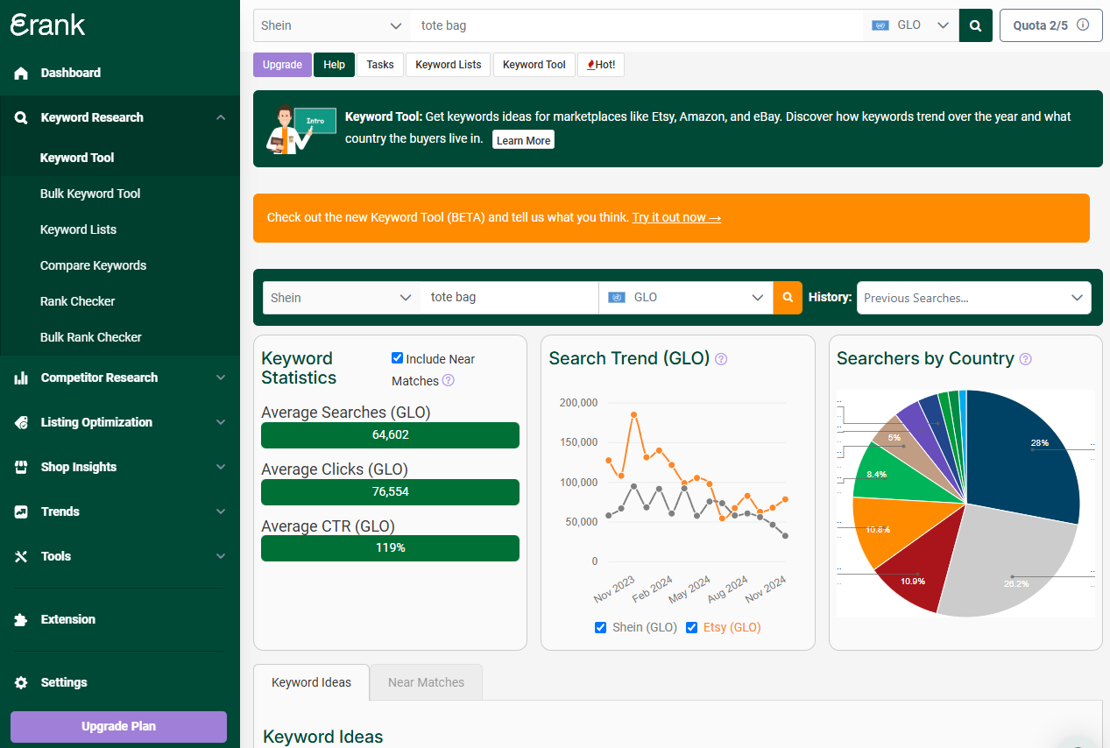The height and width of the screenshot is (748, 1110).
Task: Open Trends from the sidebar icon
Action: click(x=20, y=512)
